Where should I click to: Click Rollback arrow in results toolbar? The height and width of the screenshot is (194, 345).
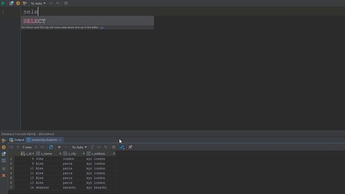tap(106, 147)
